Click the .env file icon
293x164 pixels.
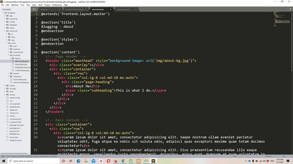pos(7,101)
